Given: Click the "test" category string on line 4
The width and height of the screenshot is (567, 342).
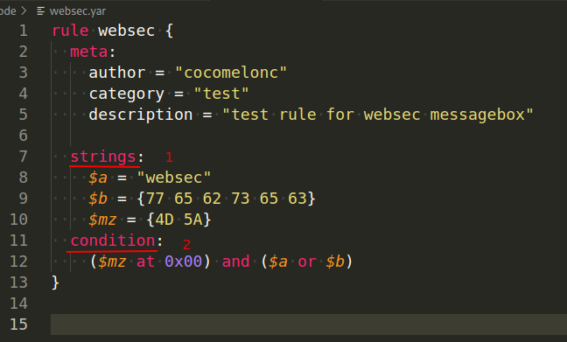Looking at the screenshot, I should coord(221,94).
